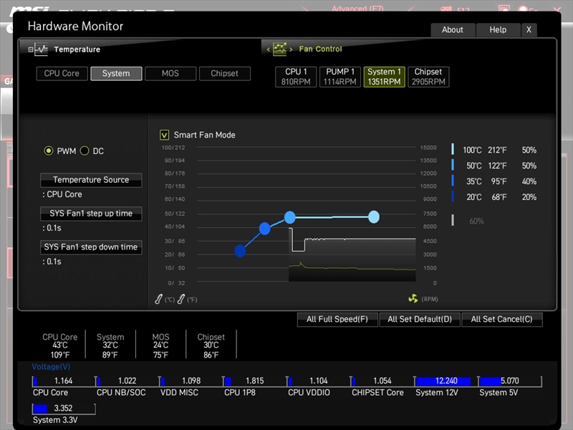Click the 100°C 212°F 50% legend row
This screenshot has height=430, width=573.
coord(494,150)
